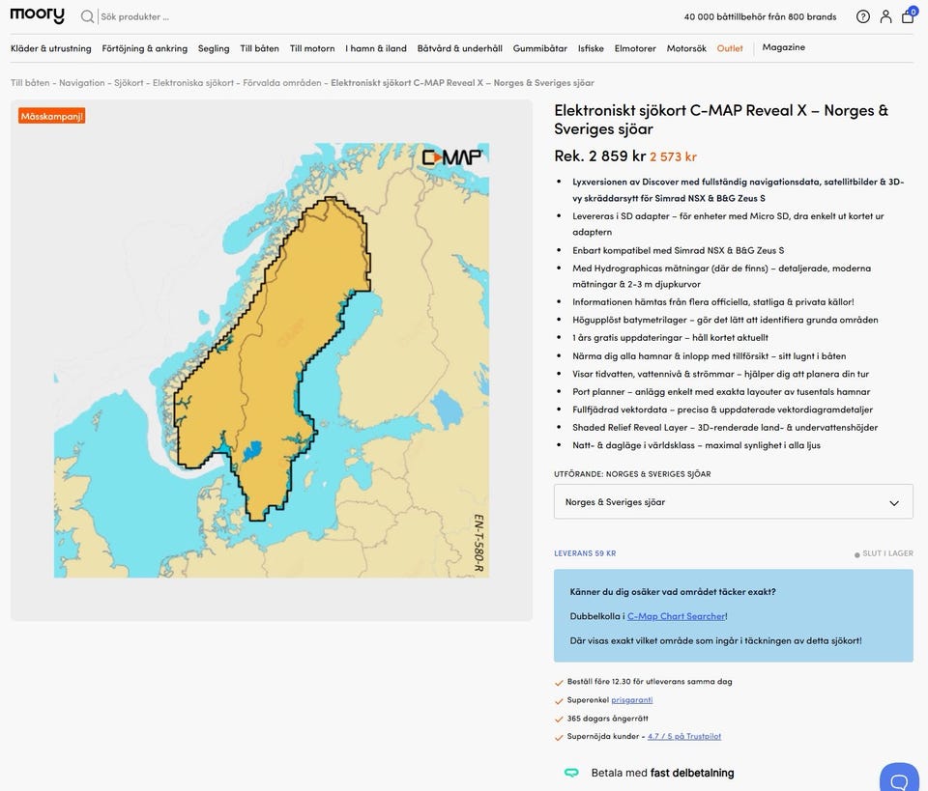928x791 pixels.
Task: Open the Magazine link
Action: click(x=784, y=47)
